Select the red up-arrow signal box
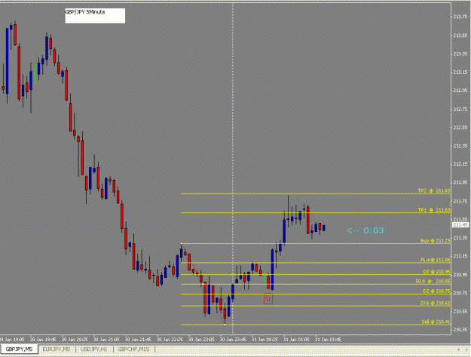The width and height of the screenshot is (471, 357). 268,299
